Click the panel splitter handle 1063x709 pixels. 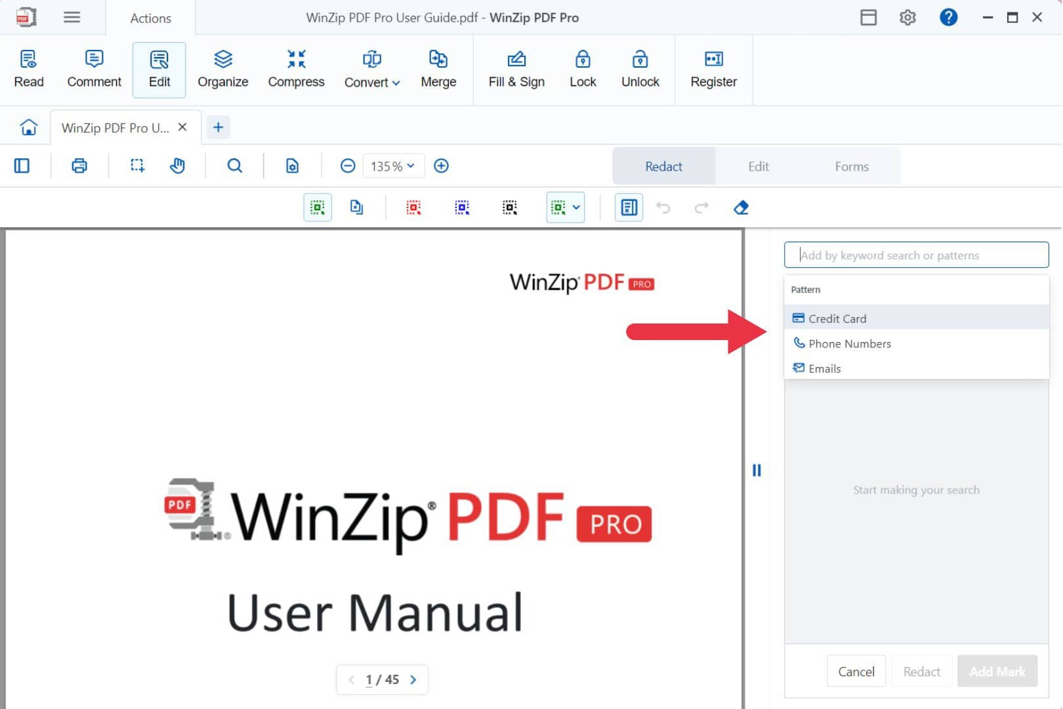pos(757,470)
